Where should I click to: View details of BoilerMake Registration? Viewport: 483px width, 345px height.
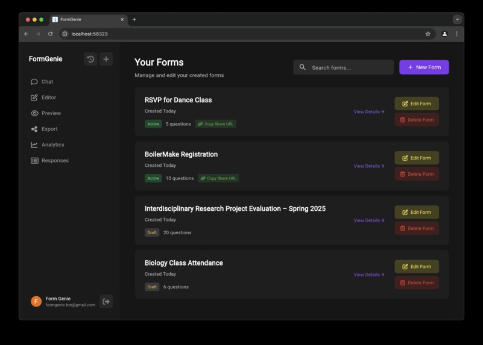[369, 166]
